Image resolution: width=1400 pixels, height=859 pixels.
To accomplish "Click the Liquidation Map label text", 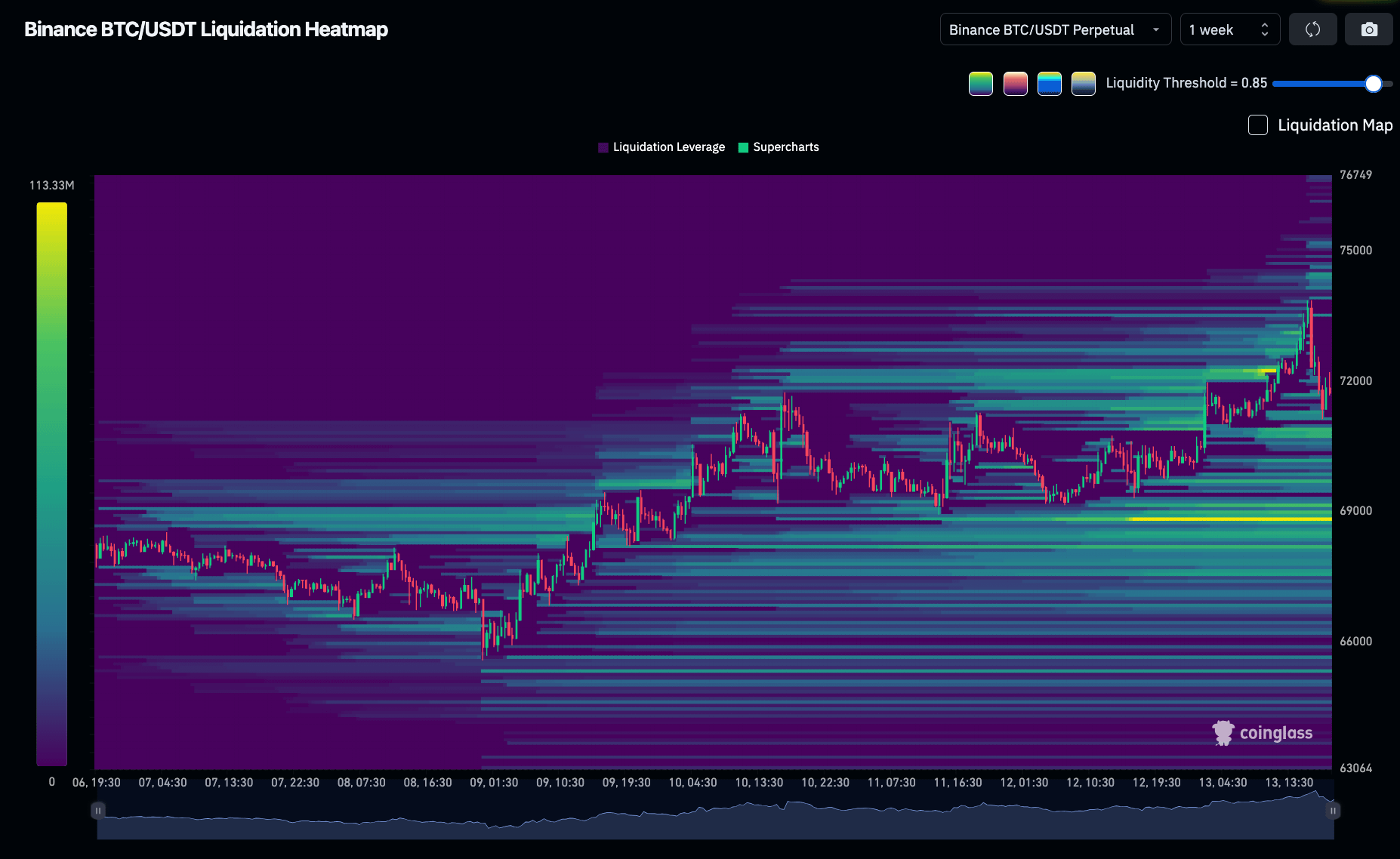I will (x=1334, y=125).
